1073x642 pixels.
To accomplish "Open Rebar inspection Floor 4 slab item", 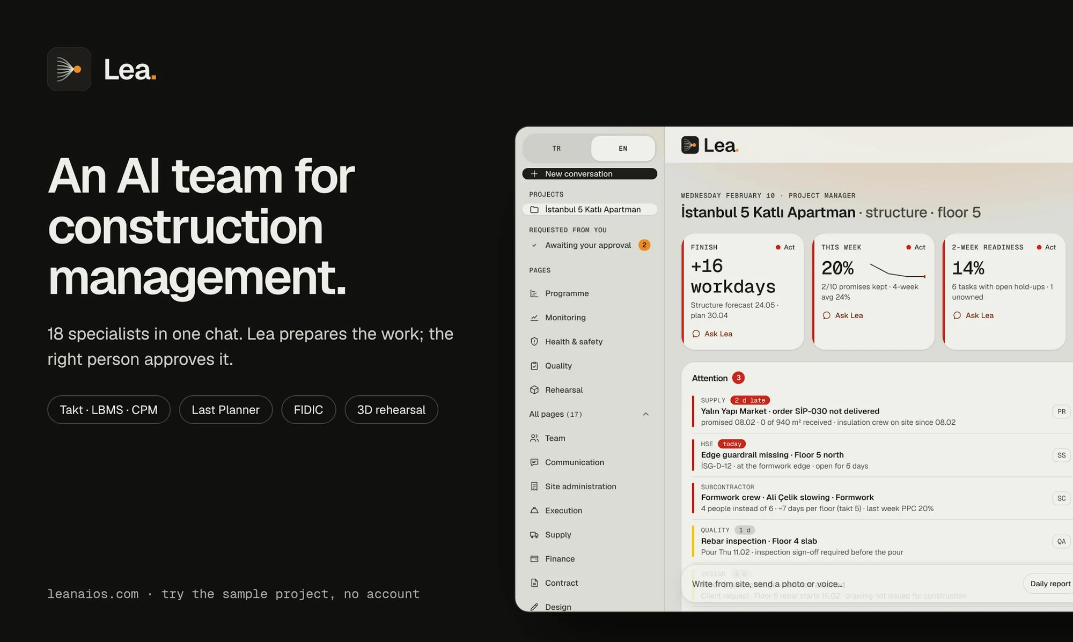I will (881, 541).
